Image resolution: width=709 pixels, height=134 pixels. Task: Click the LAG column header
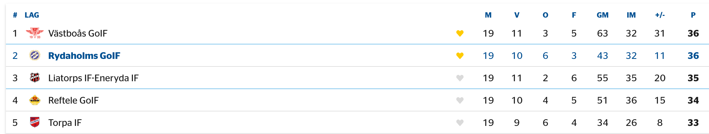click(32, 15)
